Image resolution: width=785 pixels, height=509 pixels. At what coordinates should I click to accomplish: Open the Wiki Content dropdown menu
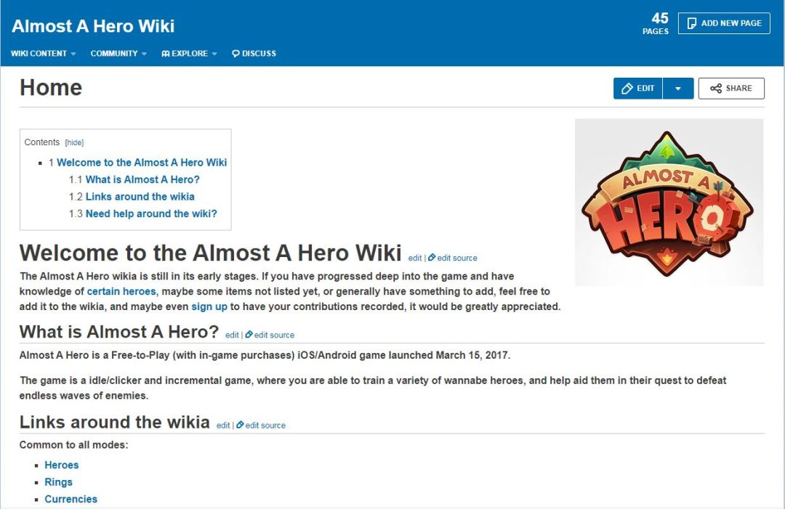pyautogui.click(x=43, y=54)
